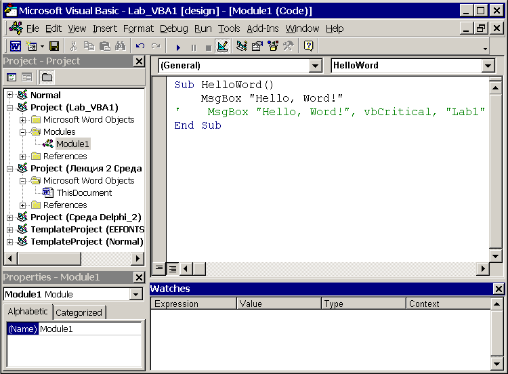Toggle the Design Mode toolbar button
The width and height of the screenshot is (508, 374).
coord(223,46)
